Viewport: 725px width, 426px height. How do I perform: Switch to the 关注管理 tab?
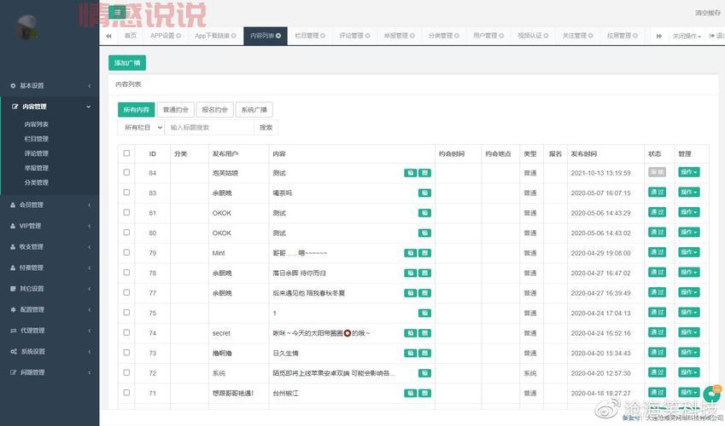pyautogui.click(x=577, y=36)
